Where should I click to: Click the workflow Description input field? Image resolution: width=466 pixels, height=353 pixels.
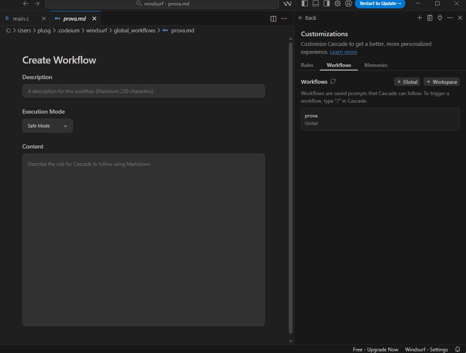tap(143, 91)
